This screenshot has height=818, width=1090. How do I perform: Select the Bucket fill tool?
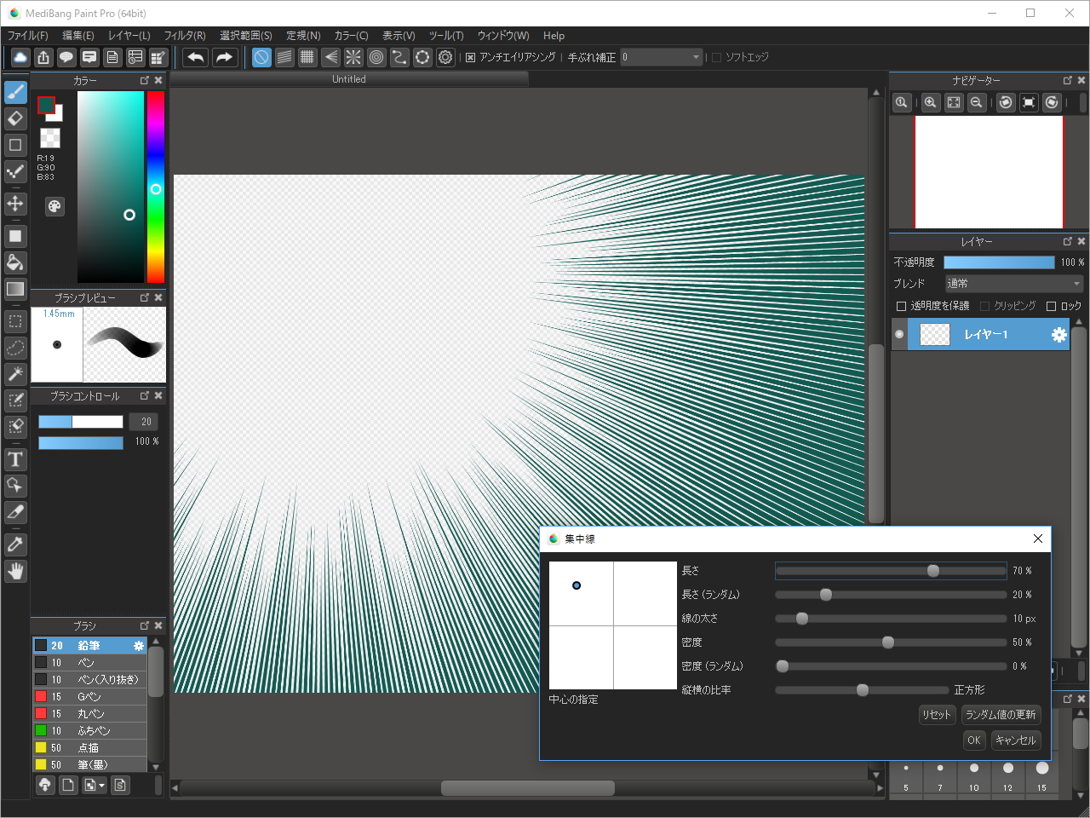point(15,262)
